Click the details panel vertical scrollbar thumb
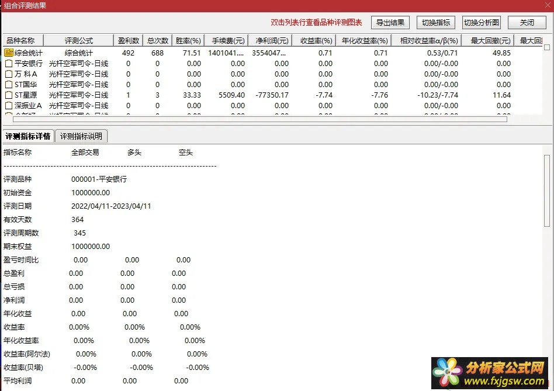554x391 pixels. [x=547, y=191]
